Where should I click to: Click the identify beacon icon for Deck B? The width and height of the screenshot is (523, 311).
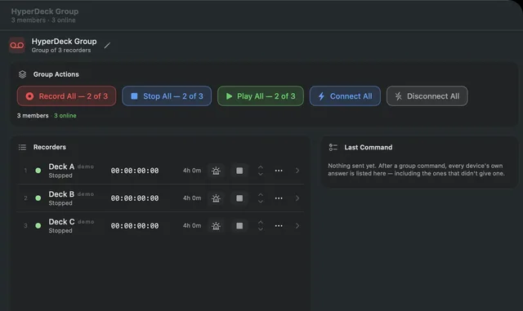(x=216, y=198)
